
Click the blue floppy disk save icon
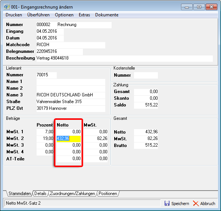tap(167, 203)
